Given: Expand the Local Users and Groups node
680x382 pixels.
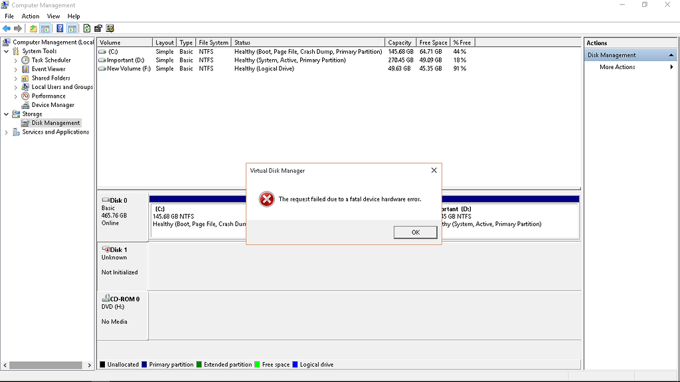Looking at the screenshot, I should point(16,87).
